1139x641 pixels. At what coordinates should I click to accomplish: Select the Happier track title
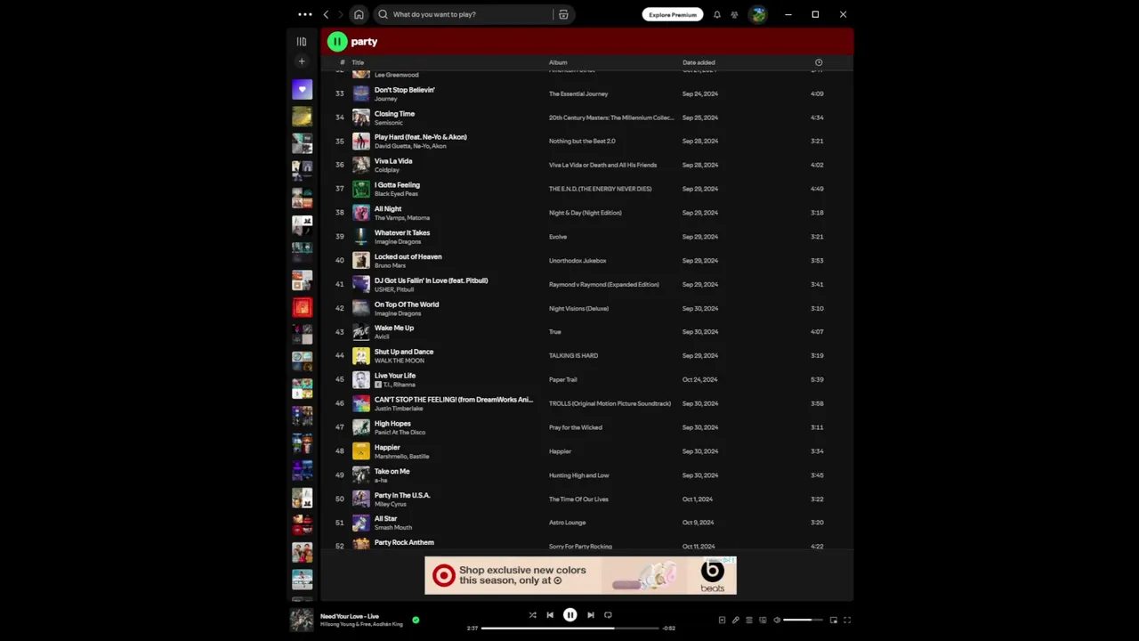click(387, 447)
